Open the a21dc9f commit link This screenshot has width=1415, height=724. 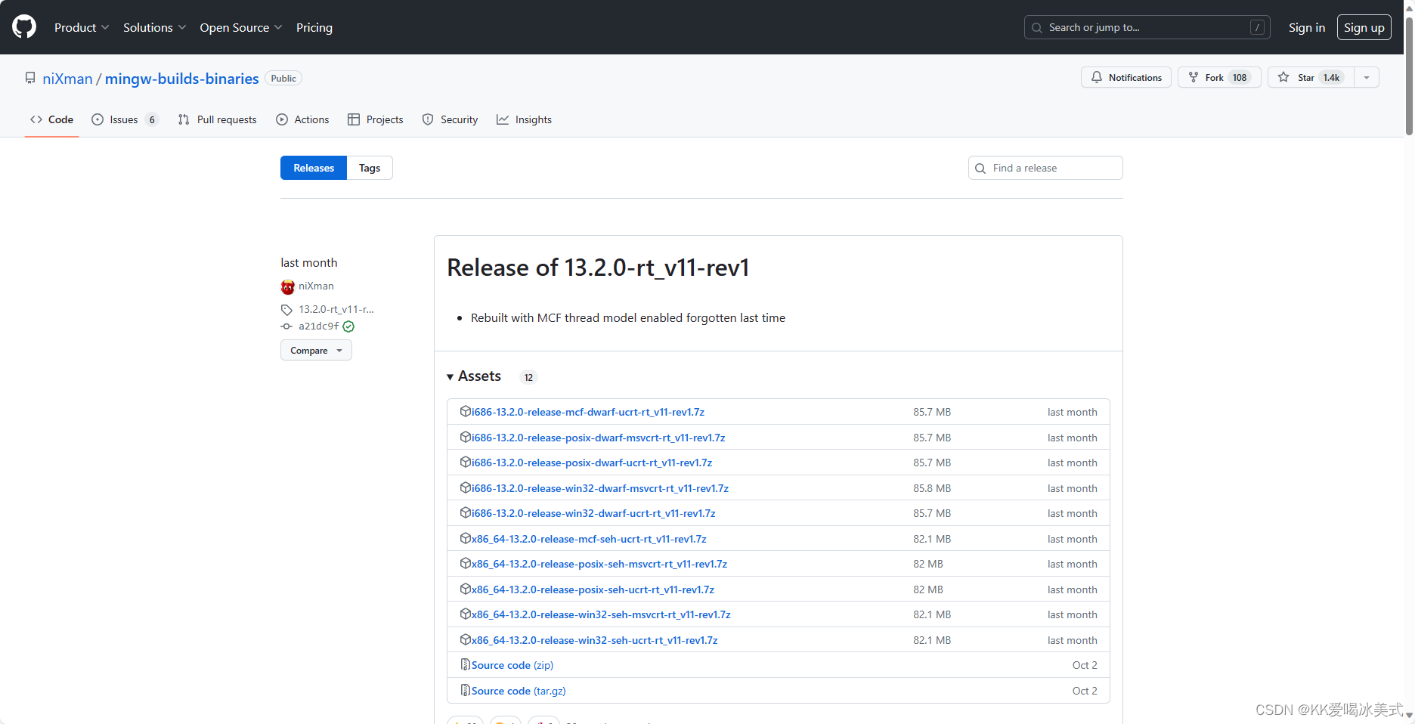click(319, 326)
